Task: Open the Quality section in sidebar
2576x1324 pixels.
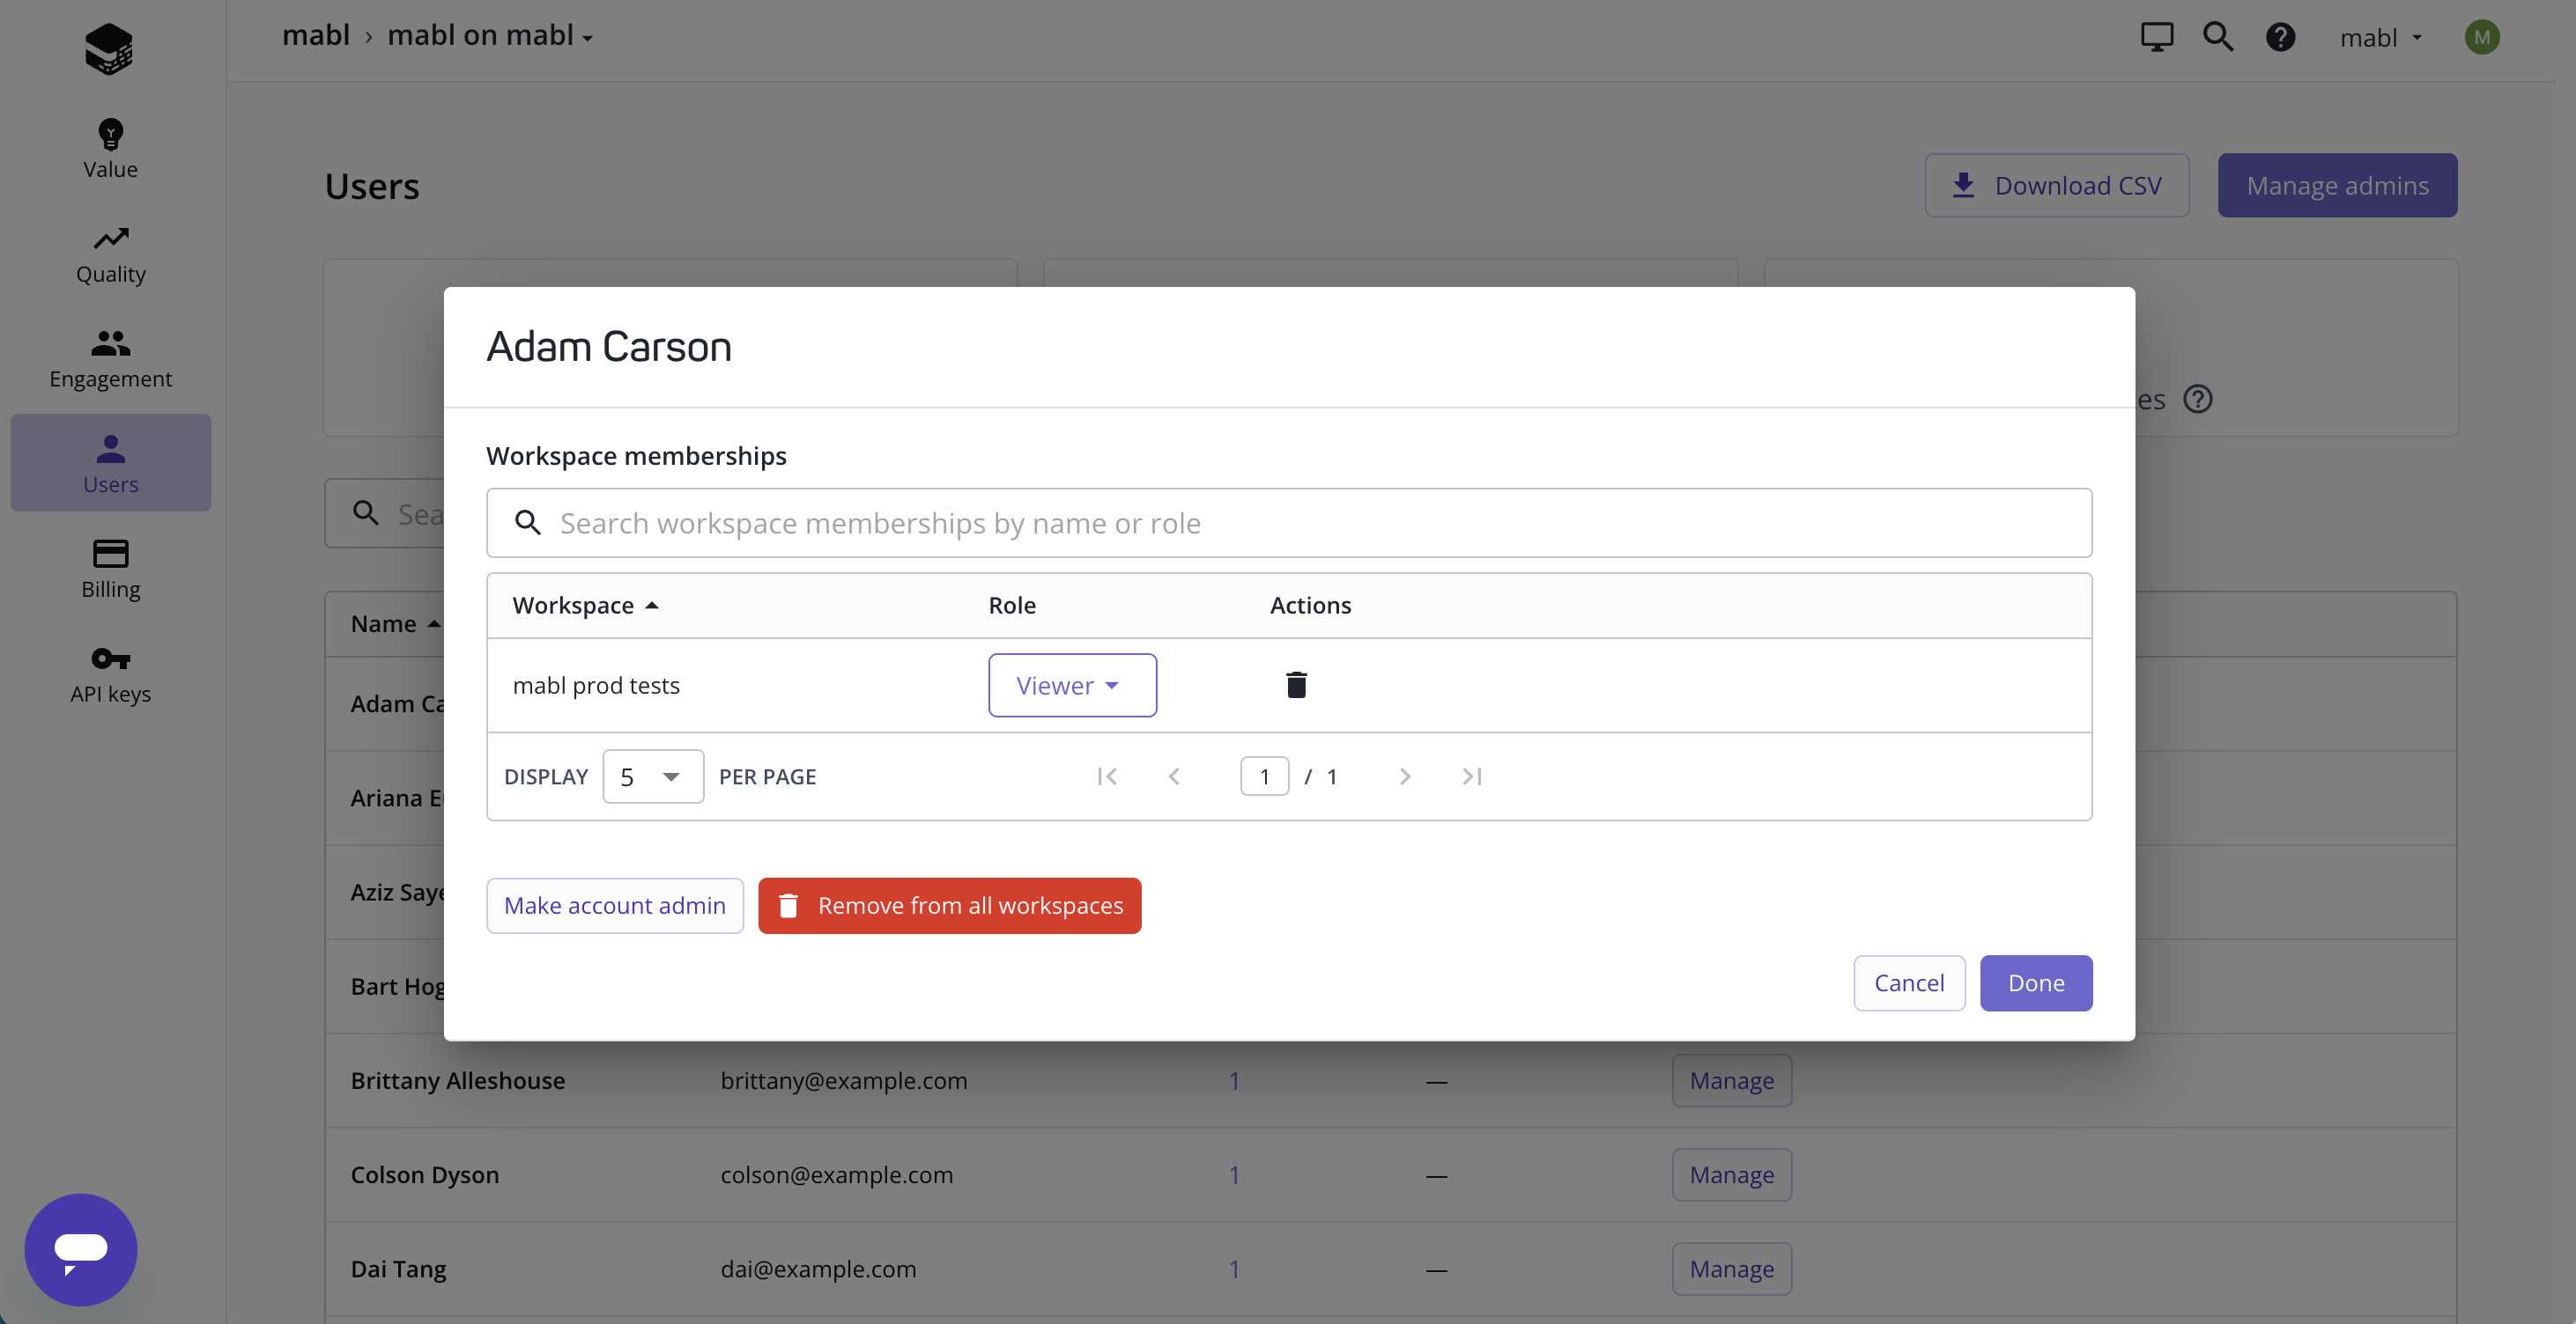Action: click(110, 254)
